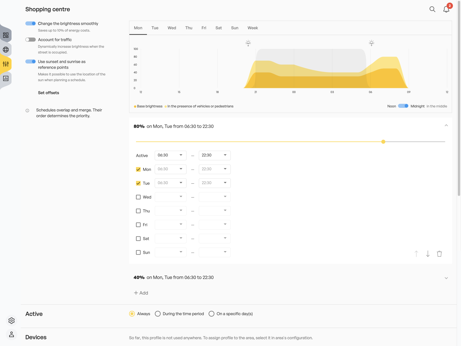The image size is (461, 346).
Task: Expand the 40% schedule section
Action: click(446, 278)
